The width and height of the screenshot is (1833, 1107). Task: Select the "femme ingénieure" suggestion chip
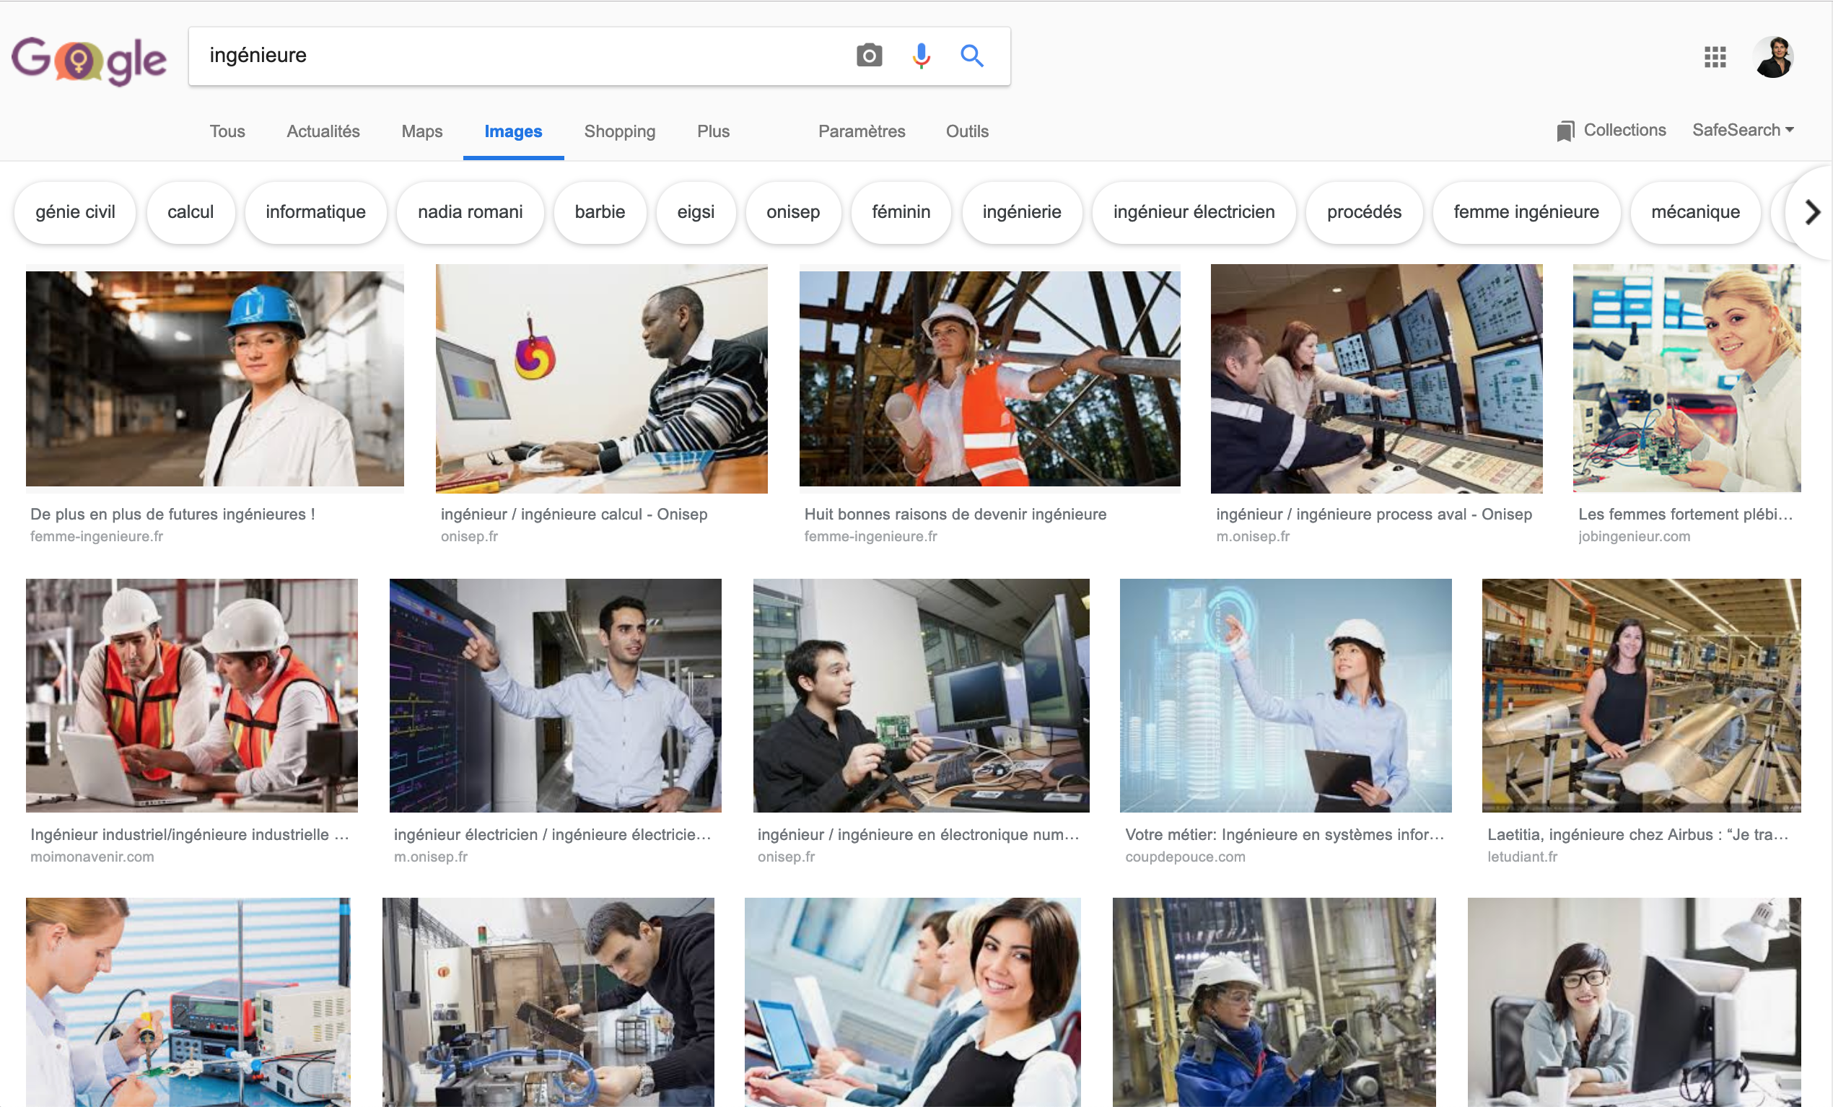(x=1525, y=212)
